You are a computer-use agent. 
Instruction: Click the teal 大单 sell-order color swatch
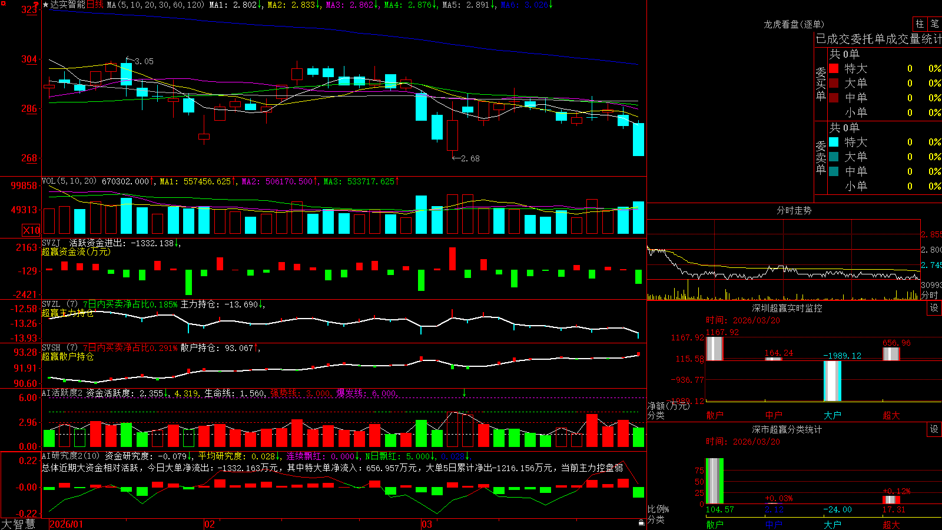tap(834, 157)
